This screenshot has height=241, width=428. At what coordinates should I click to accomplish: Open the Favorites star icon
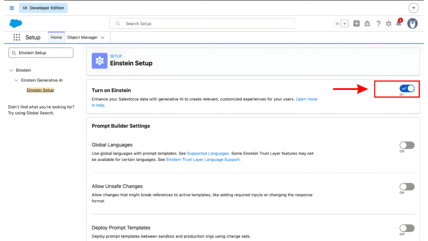[x=337, y=24]
